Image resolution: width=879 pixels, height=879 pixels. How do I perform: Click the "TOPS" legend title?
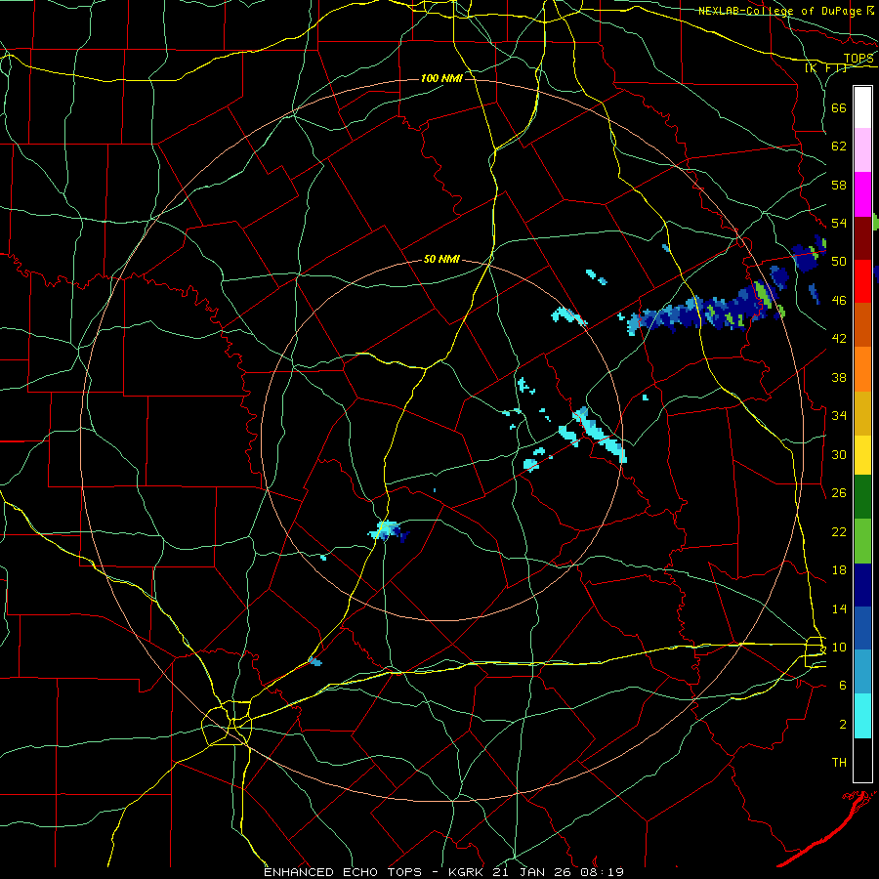(858, 59)
